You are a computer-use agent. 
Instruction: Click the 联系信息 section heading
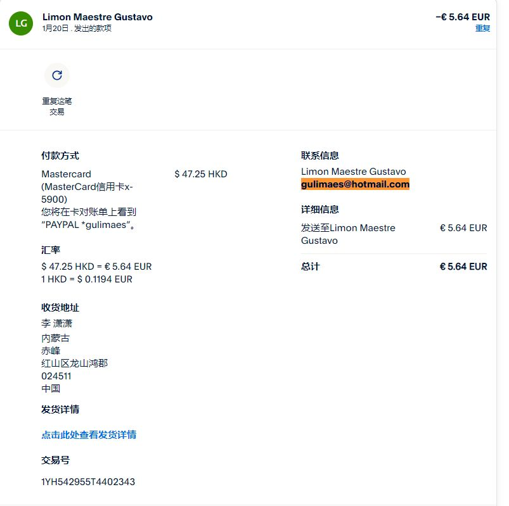[319, 156]
